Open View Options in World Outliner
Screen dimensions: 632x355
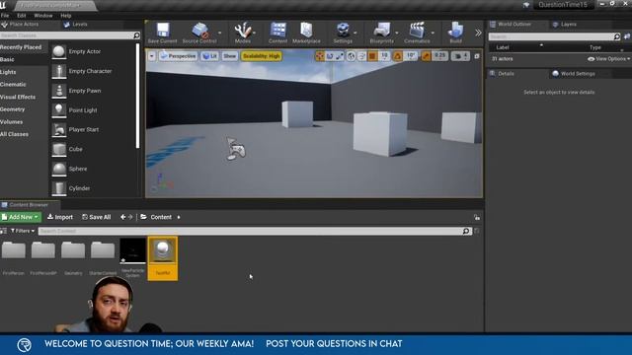[x=608, y=59]
